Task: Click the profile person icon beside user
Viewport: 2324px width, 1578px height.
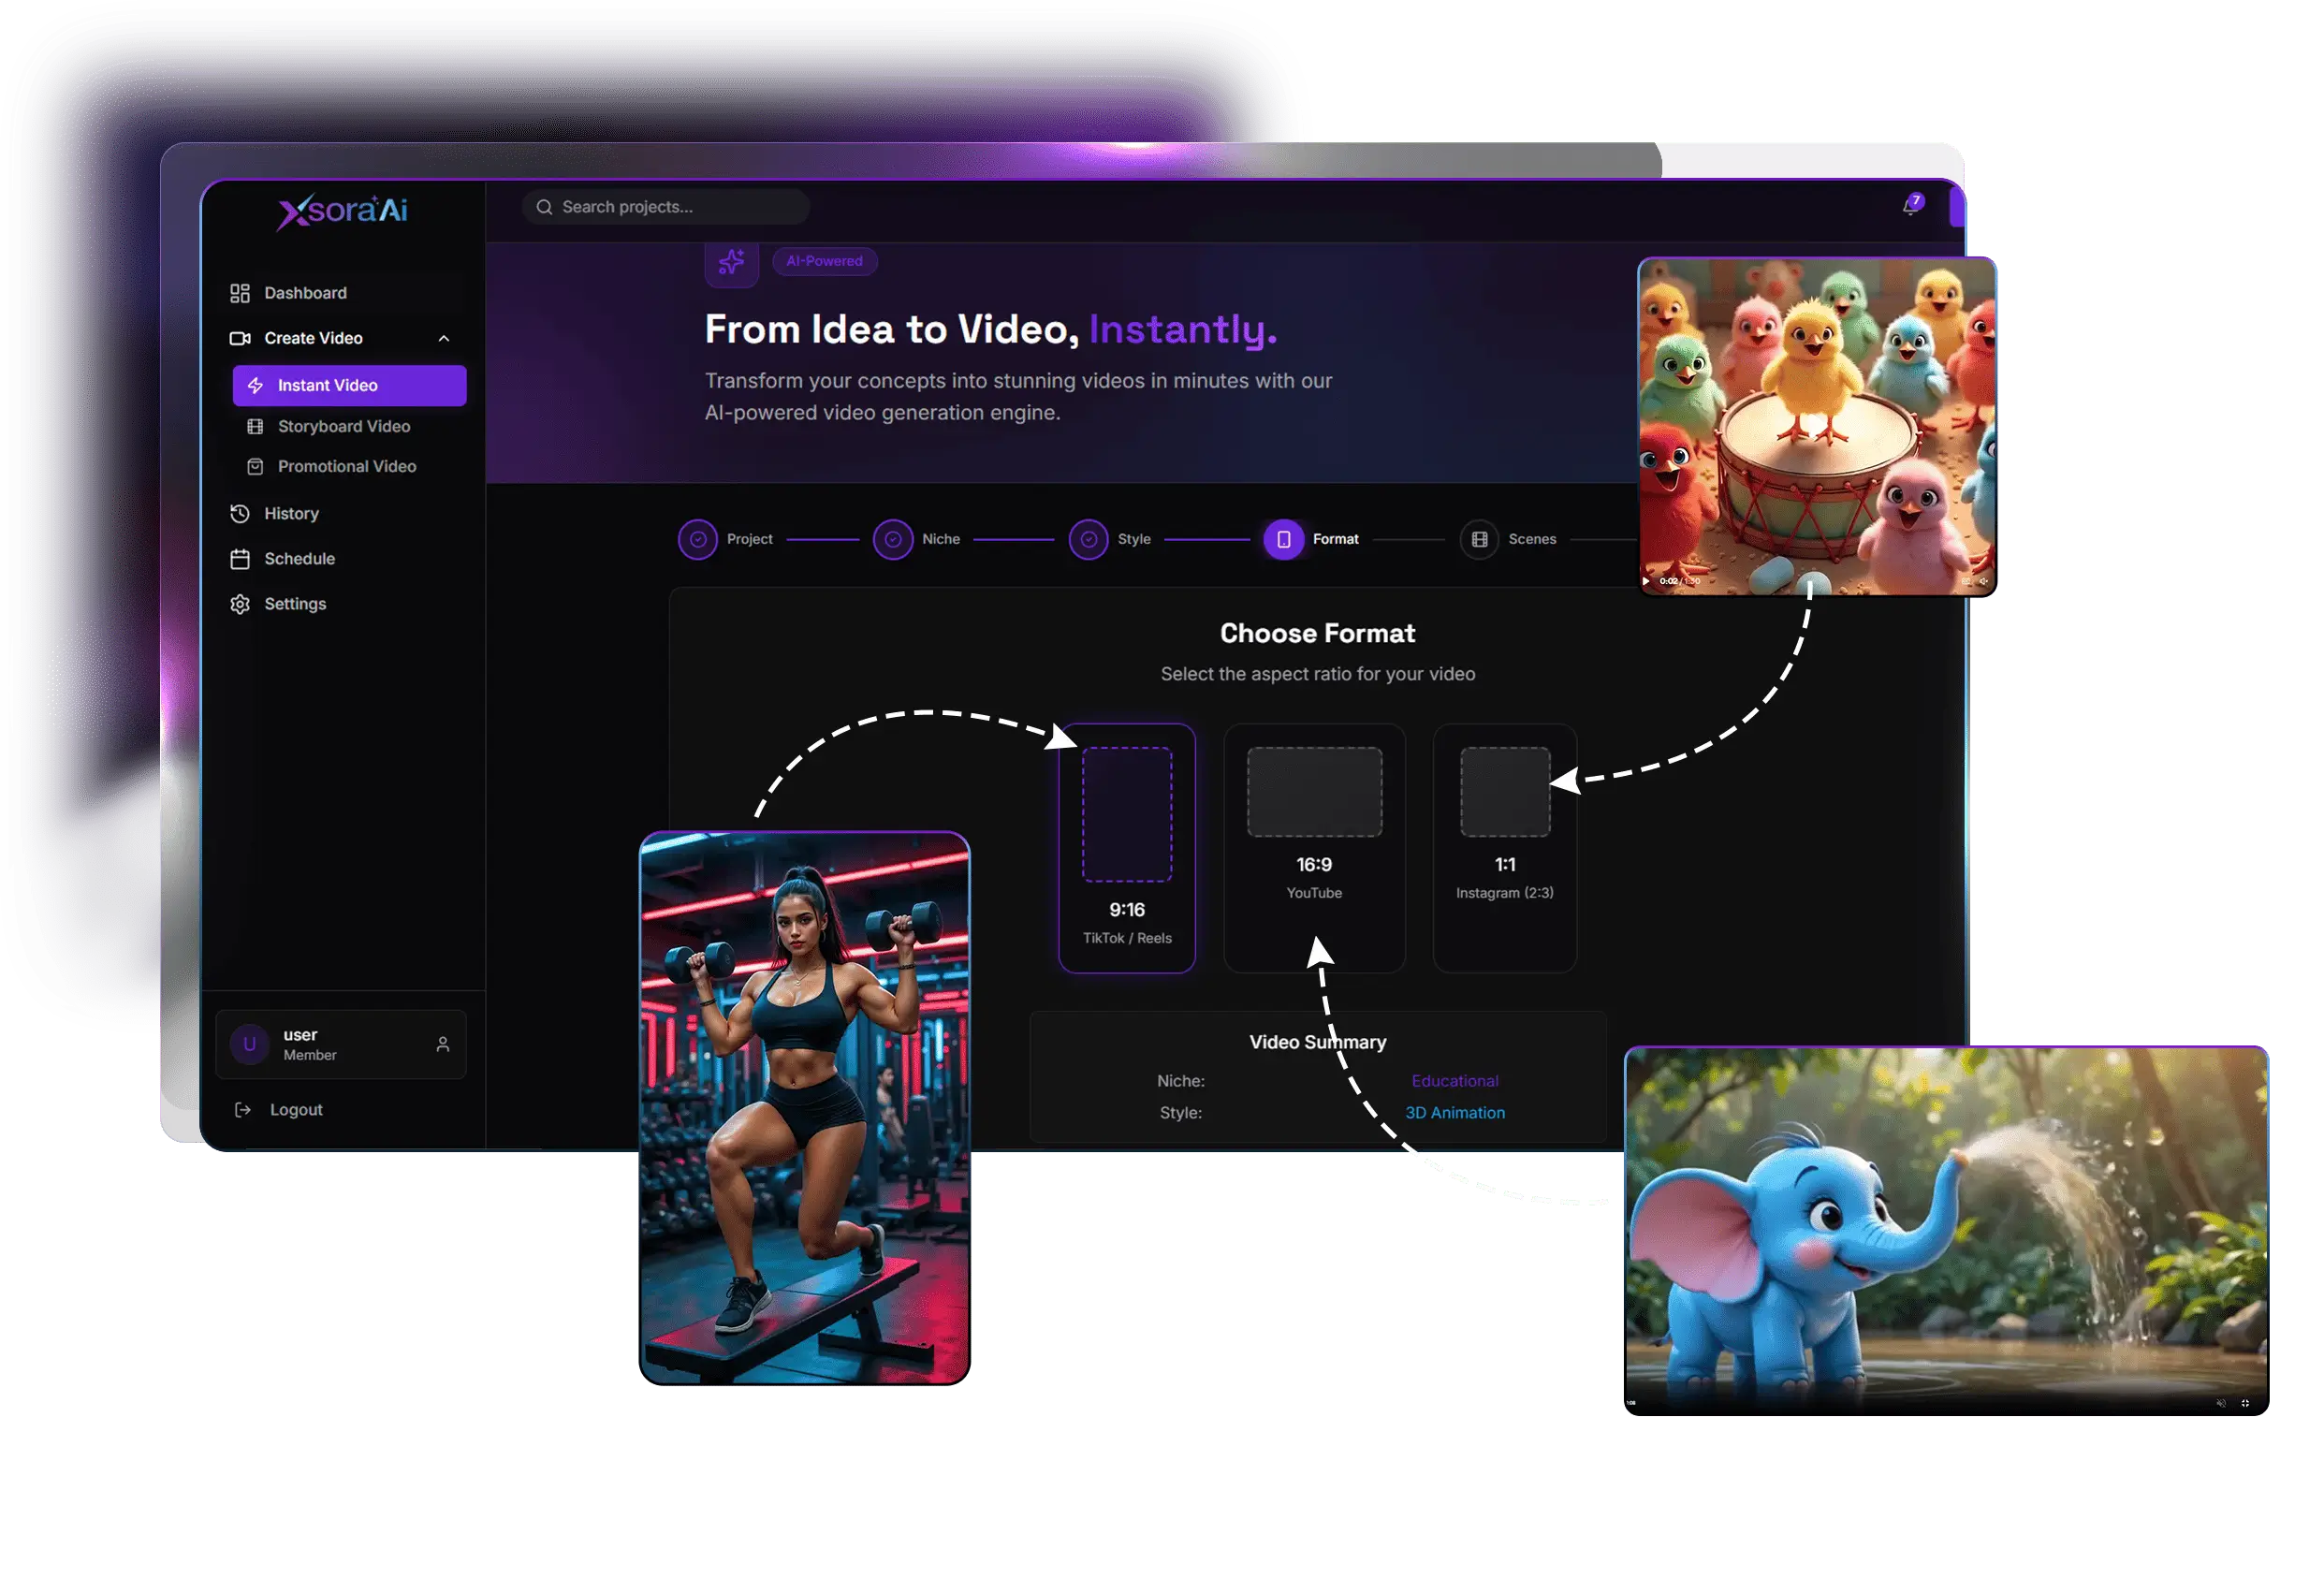Action: [443, 1044]
